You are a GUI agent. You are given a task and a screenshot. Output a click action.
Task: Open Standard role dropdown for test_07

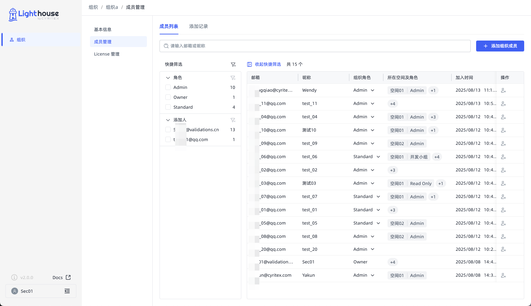[367, 197]
